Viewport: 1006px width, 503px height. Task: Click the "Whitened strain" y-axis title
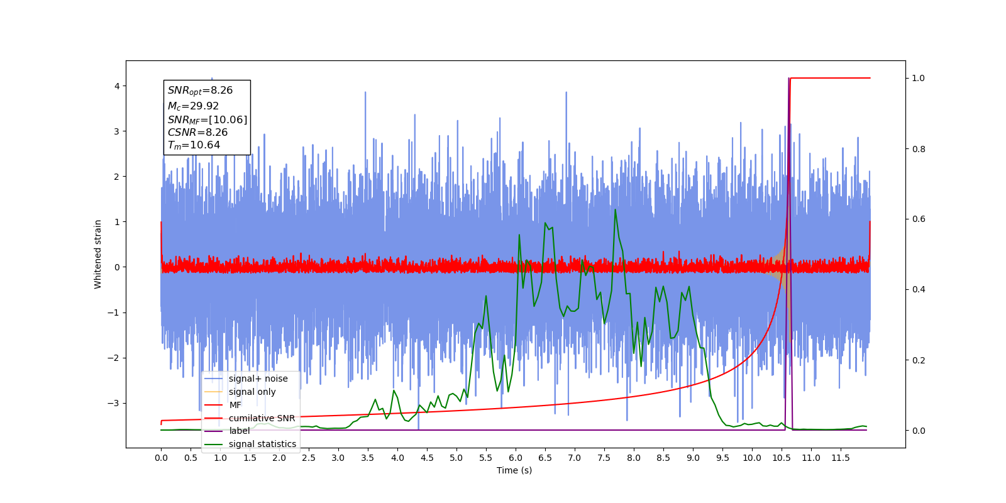(97, 254)
